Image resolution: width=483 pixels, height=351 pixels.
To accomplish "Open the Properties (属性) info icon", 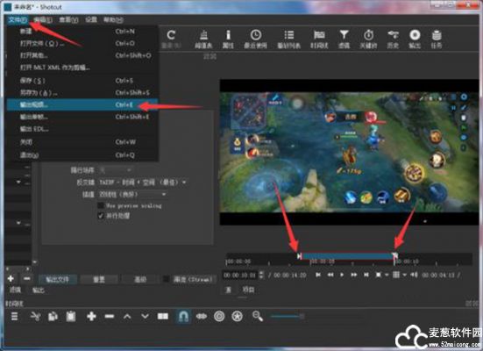I will coord(228,35).
